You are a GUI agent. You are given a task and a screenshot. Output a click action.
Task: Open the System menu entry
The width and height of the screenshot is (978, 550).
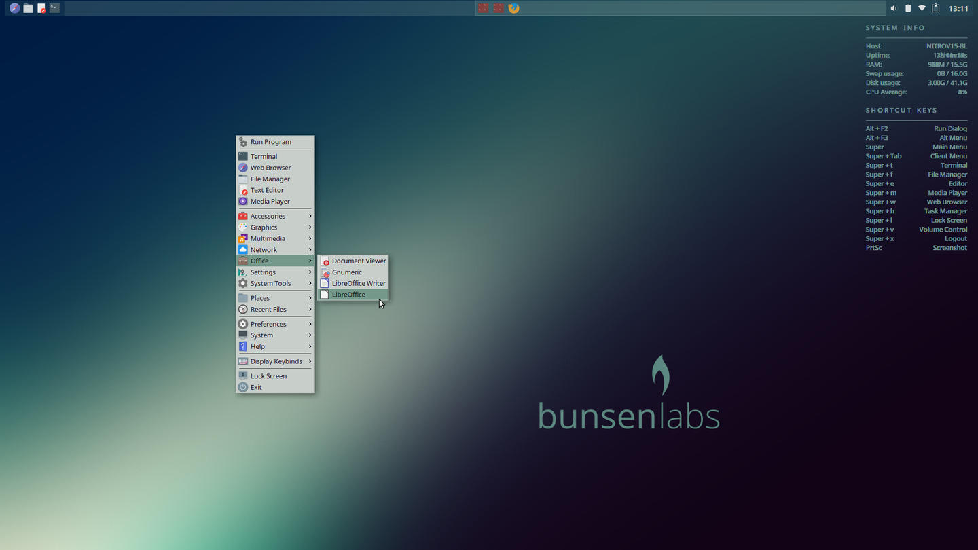coord(275,335)
